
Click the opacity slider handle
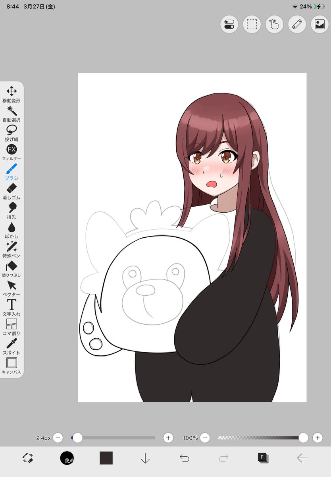click(x=303, y=438)
